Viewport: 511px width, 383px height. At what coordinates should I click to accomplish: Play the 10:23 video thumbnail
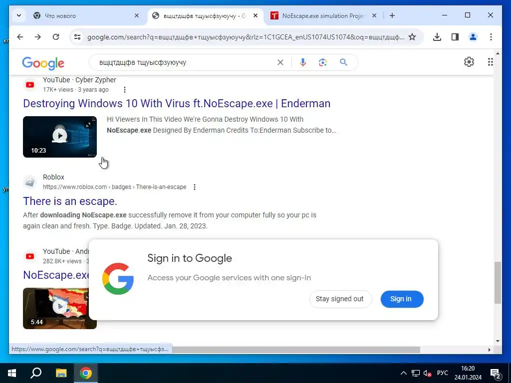pyautogui.click(x=60, y=137)
